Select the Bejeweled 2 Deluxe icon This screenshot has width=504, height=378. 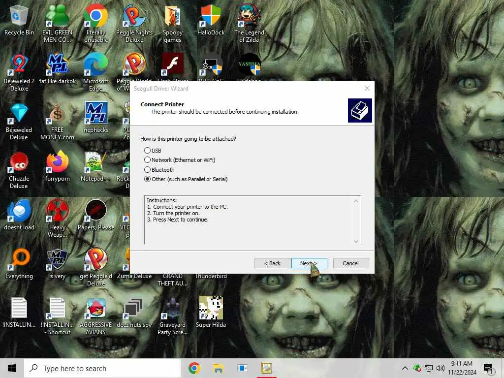pos(19,72)
